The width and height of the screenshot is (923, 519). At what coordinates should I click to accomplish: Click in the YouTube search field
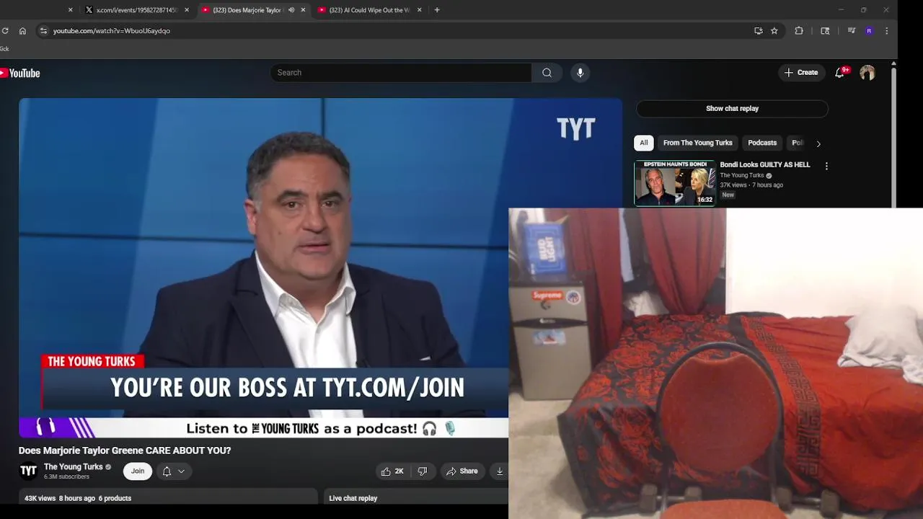coord(401,72)
